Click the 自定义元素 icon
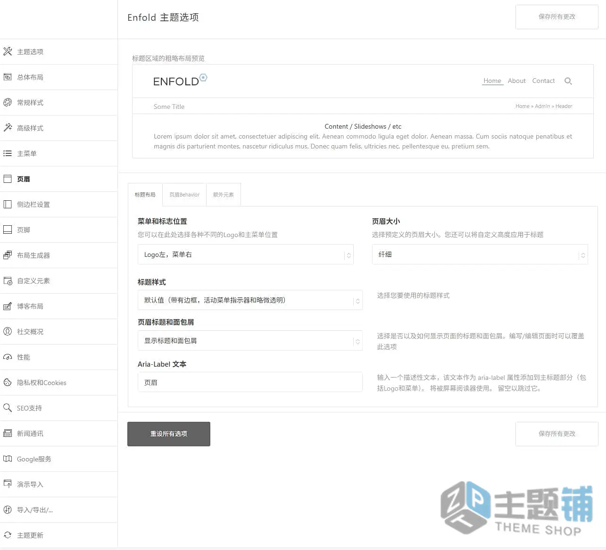The height and width of the screenshot is (550, 606). [x=8, y=280]
